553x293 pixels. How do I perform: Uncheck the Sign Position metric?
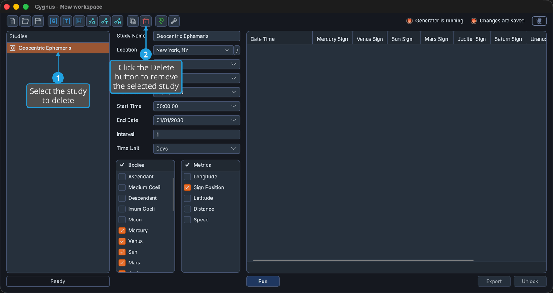[x=187, y=187]
